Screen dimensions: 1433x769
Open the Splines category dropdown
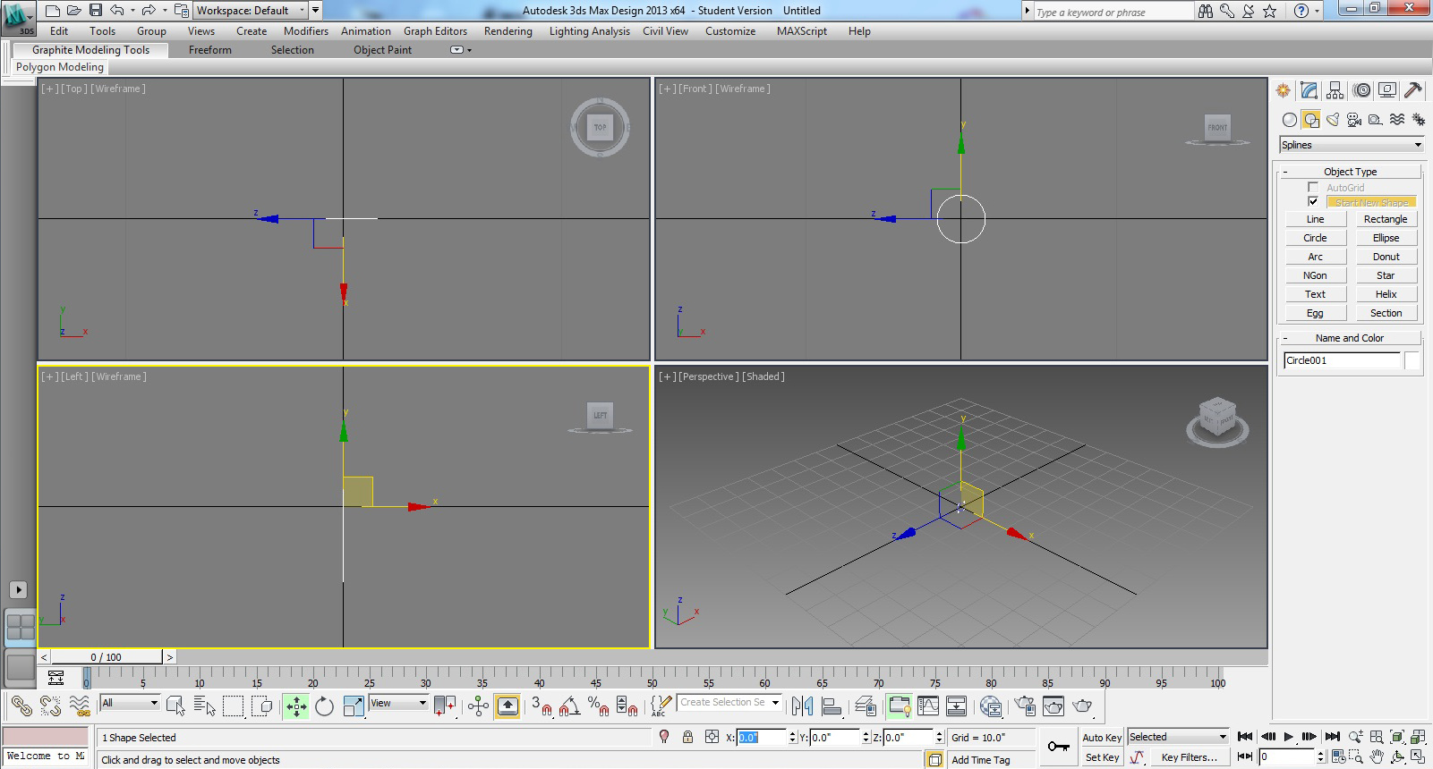click(x=1352, y=145)
